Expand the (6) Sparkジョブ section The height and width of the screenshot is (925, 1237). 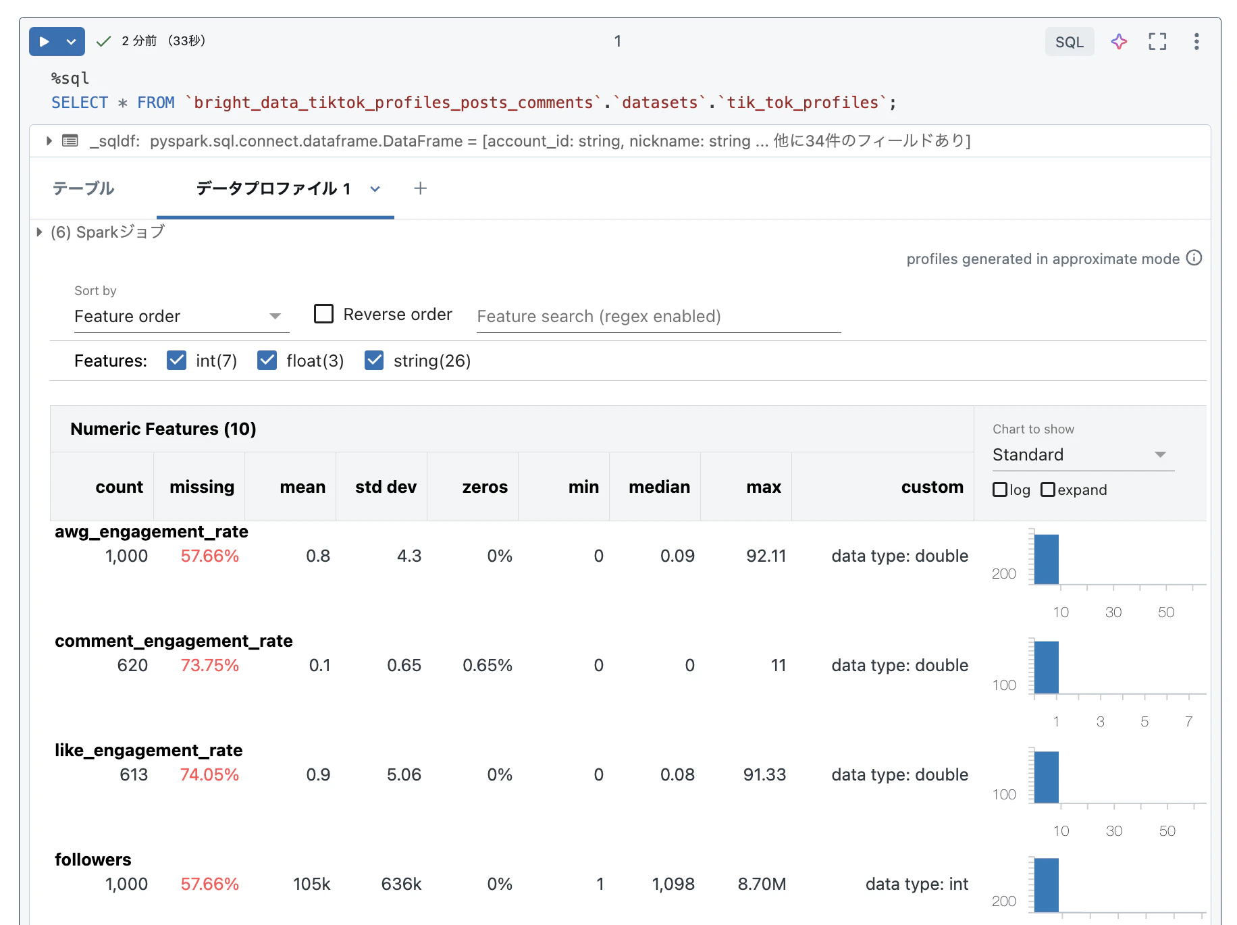(x=39, y=232)
